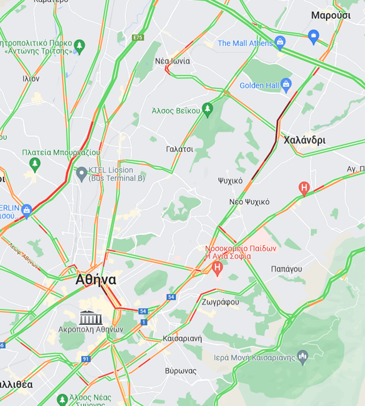Click the Αθήνα city label
Viewport: 365px width, 406px height.
96,280
